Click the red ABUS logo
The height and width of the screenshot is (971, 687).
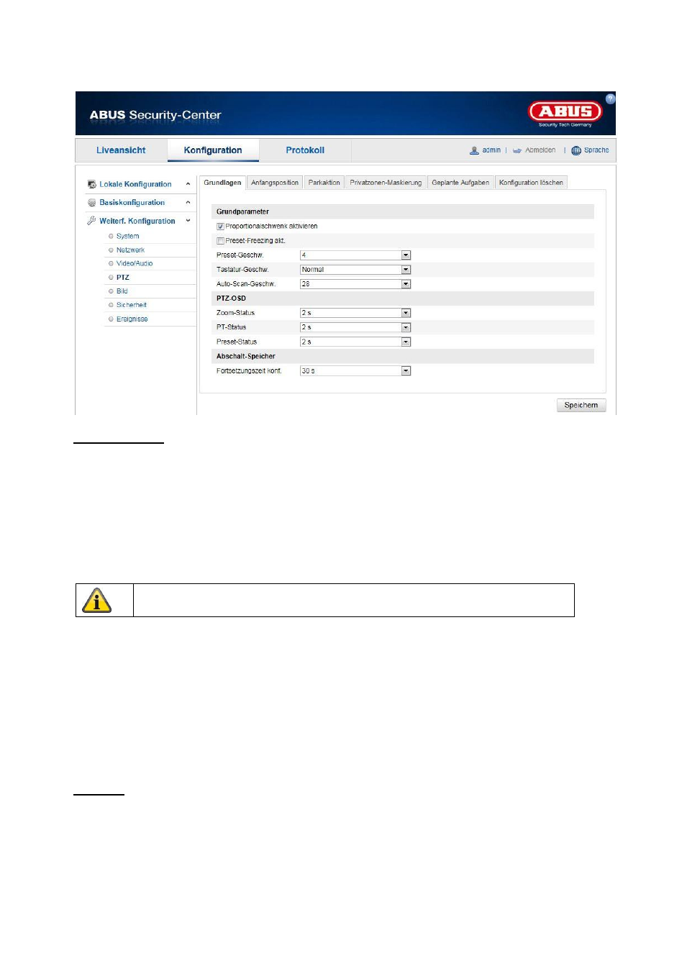pos(565,111)
